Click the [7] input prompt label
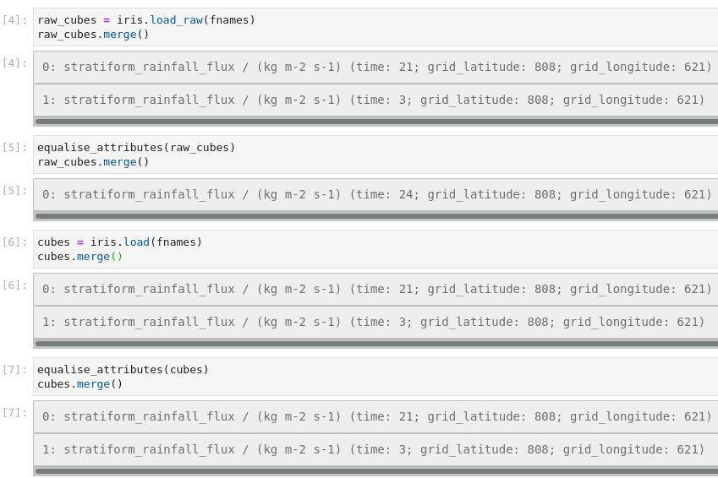 click(14, 370)
